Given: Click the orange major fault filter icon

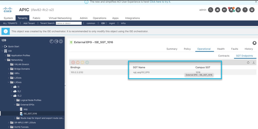Looking at the screenshot, I should point(78,62).
